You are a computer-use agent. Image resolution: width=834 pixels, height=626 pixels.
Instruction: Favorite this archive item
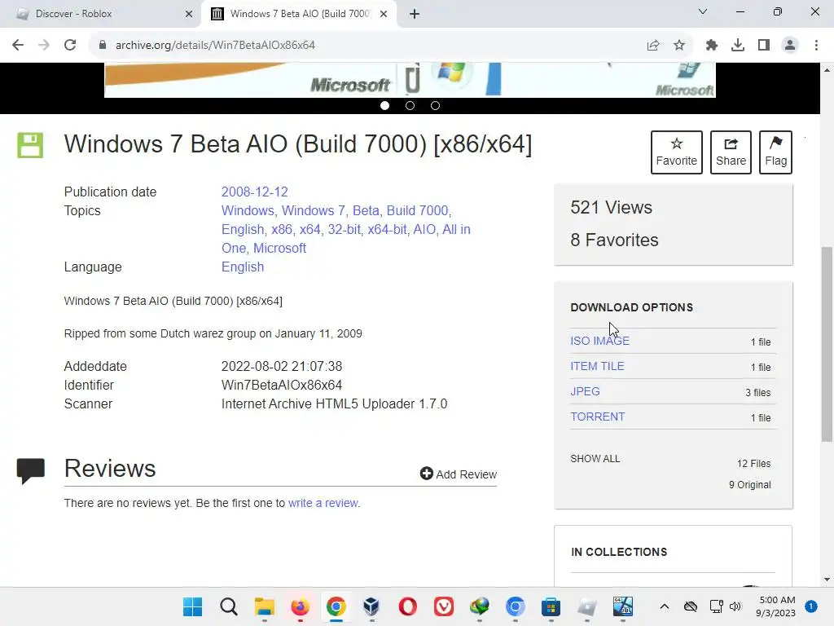click(x=677, y=152)
